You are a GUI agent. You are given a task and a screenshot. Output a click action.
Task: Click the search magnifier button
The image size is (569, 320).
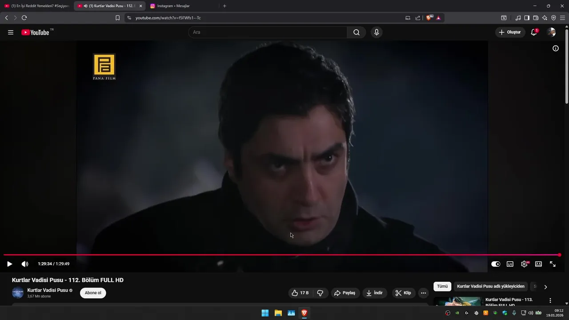[357, 32]
